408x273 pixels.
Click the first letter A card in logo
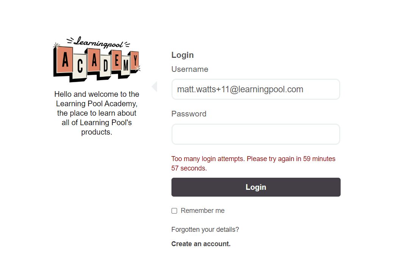(65, 60)
